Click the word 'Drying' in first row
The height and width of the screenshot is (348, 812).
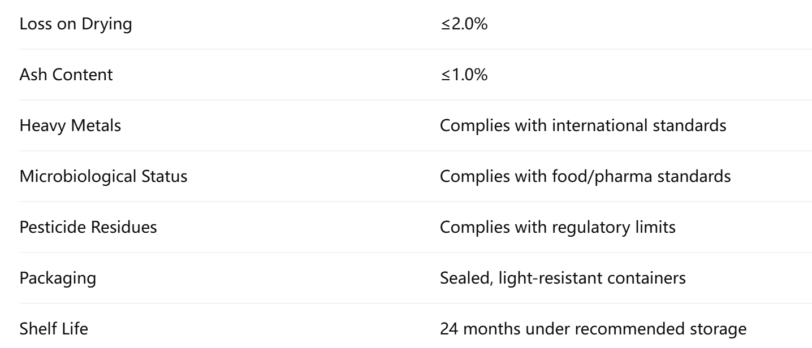[x=112, y=24]
